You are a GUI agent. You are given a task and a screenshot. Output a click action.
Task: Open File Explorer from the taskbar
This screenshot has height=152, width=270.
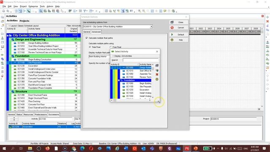(x=30, y=148)
